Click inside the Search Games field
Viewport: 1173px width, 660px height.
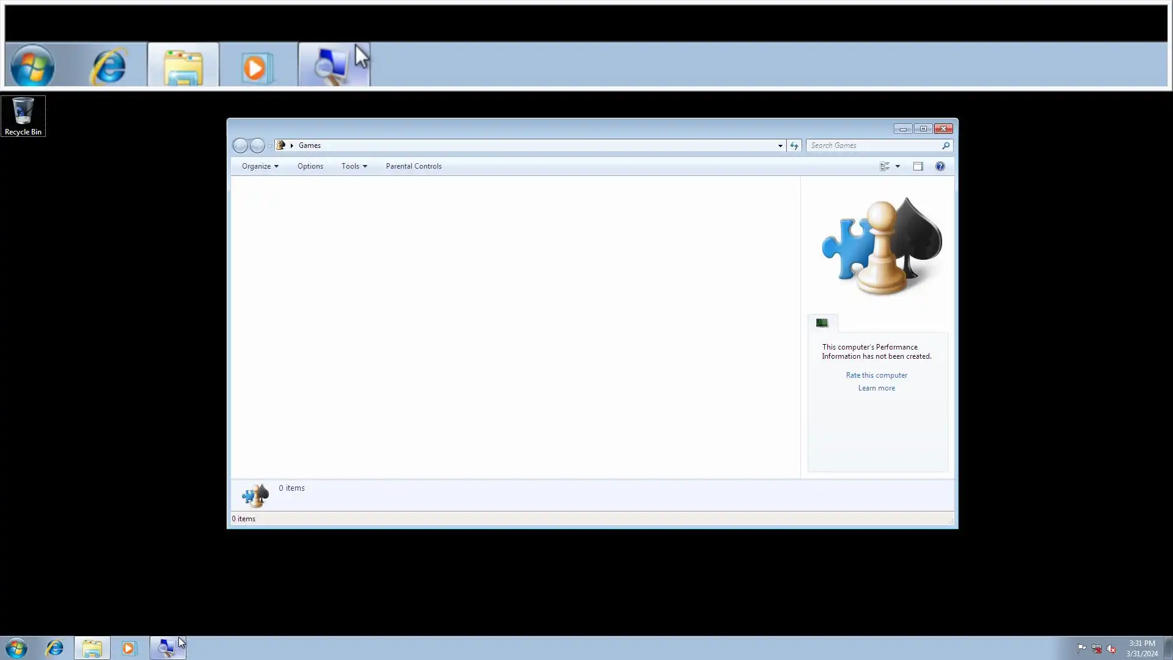pyautogui.click(x=872, y=145)
